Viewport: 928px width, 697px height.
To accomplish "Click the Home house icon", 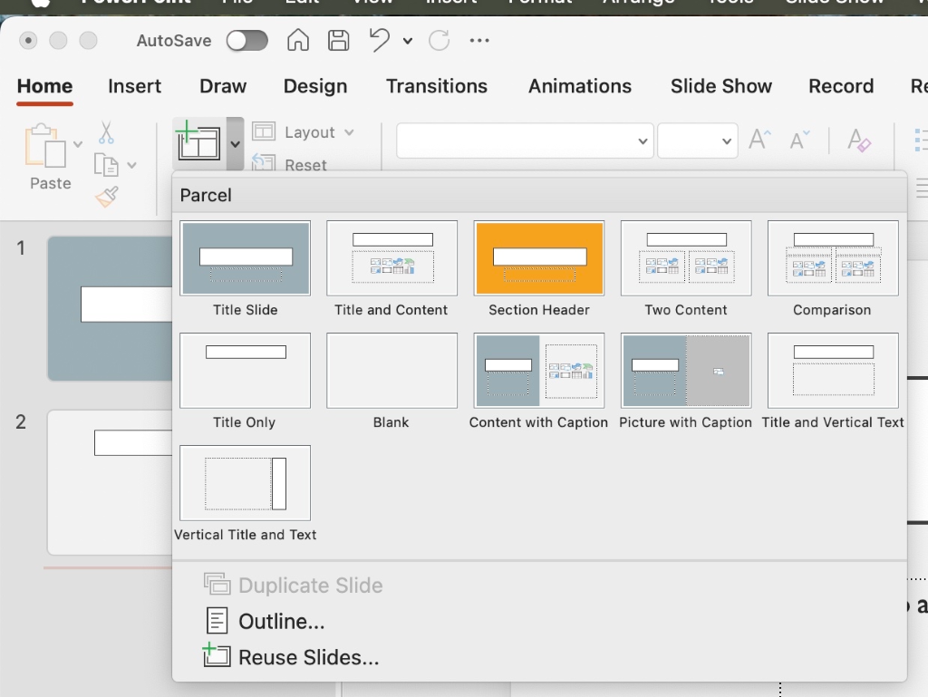I will (297, 40).
